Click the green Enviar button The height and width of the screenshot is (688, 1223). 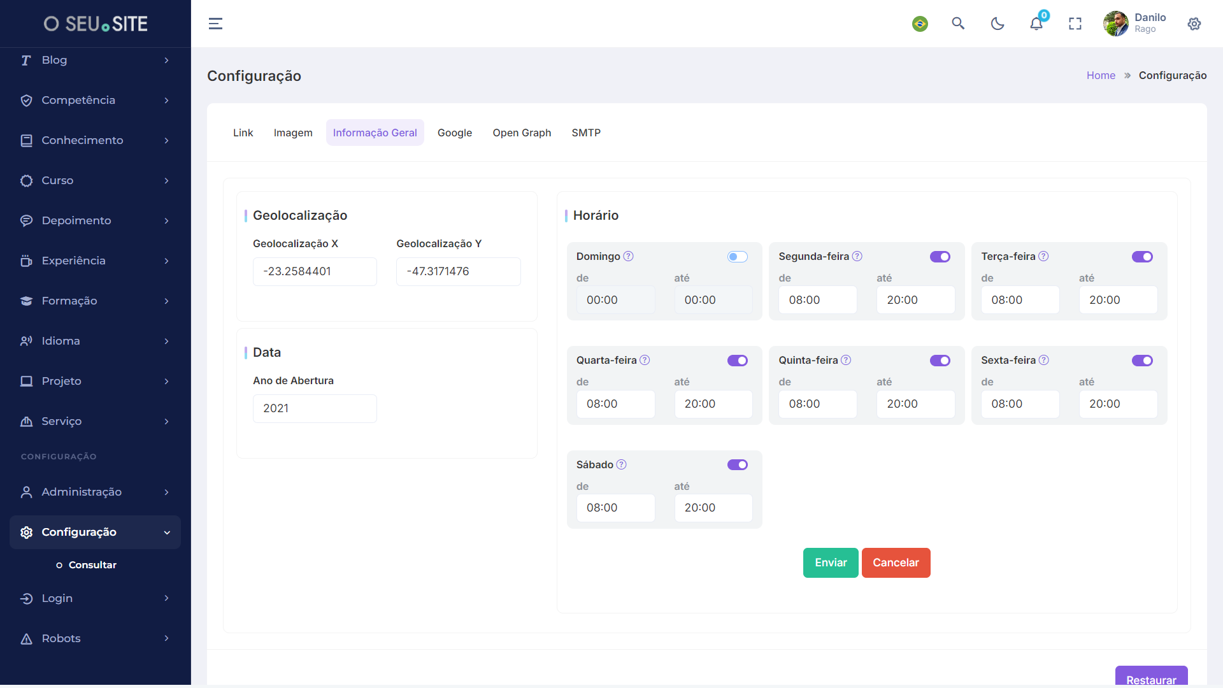click(x=831, y=563)
